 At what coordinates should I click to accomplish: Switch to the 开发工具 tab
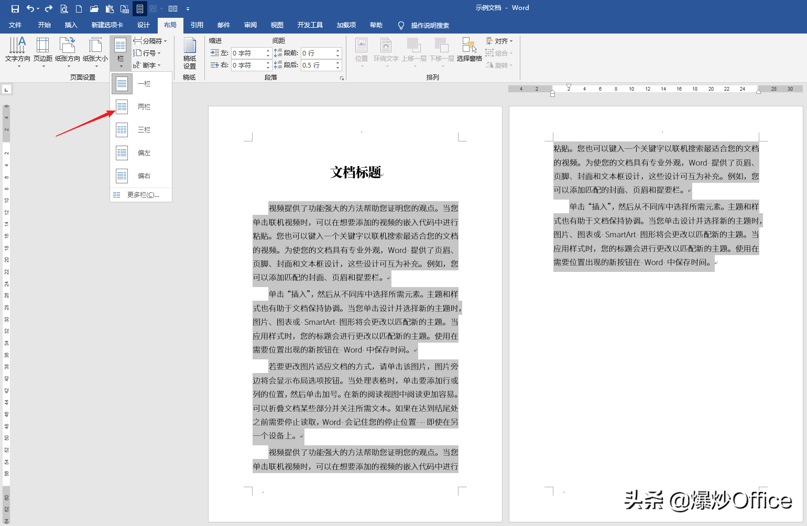click(x=310, y=25)
